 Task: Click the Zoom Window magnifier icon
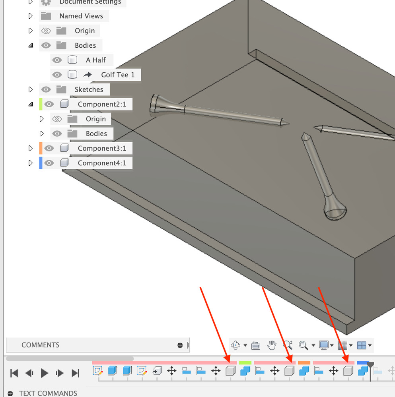(303, 345)
